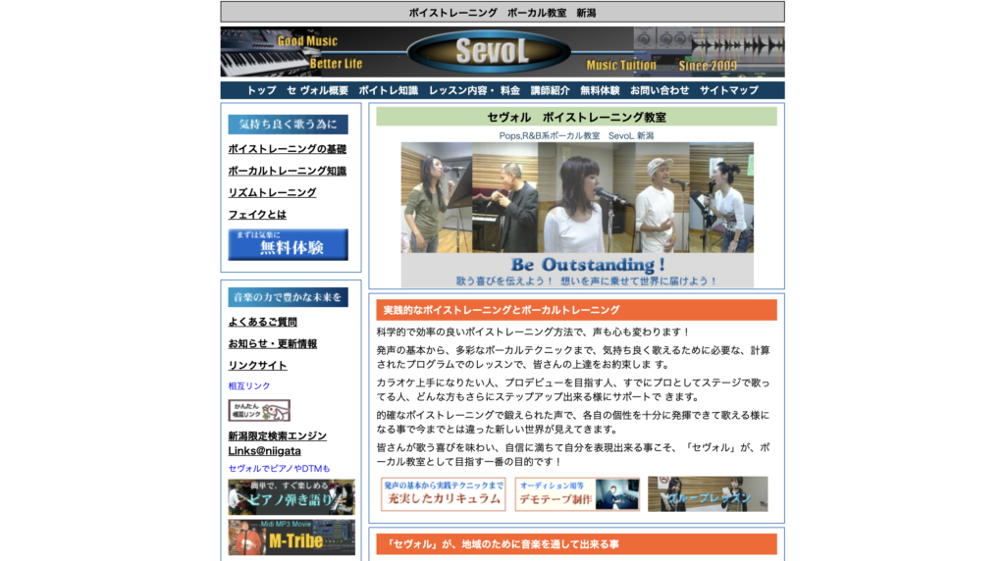Open 新潟限定検索エンジン Links@niigata link
This screenshot has width=1005, height=561.
278,443
